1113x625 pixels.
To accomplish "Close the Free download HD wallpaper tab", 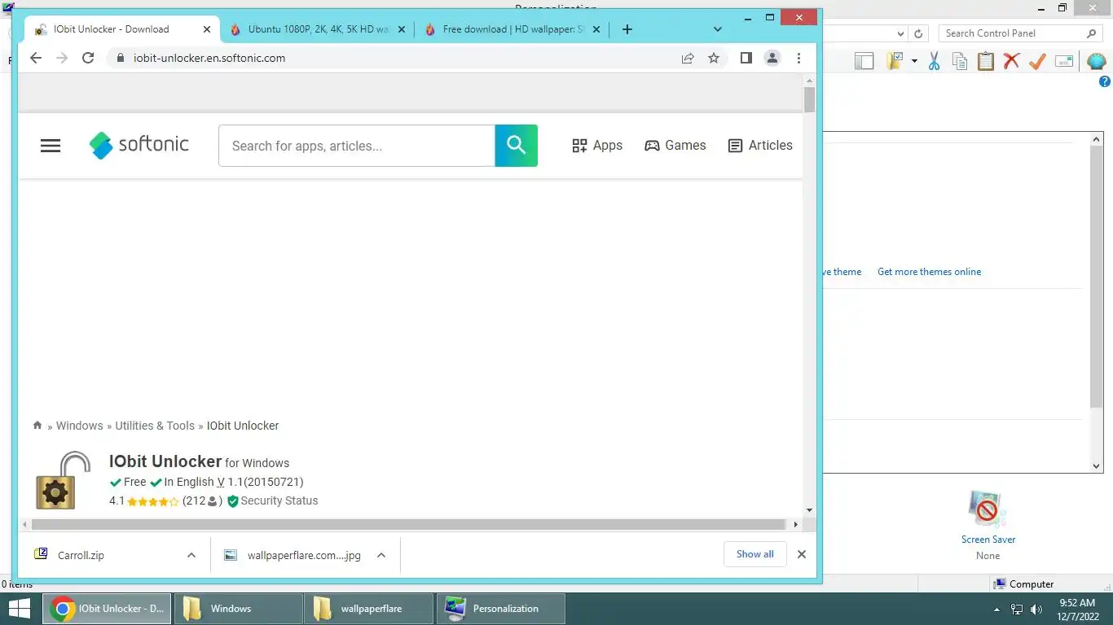I will click(x=596, y=29).
